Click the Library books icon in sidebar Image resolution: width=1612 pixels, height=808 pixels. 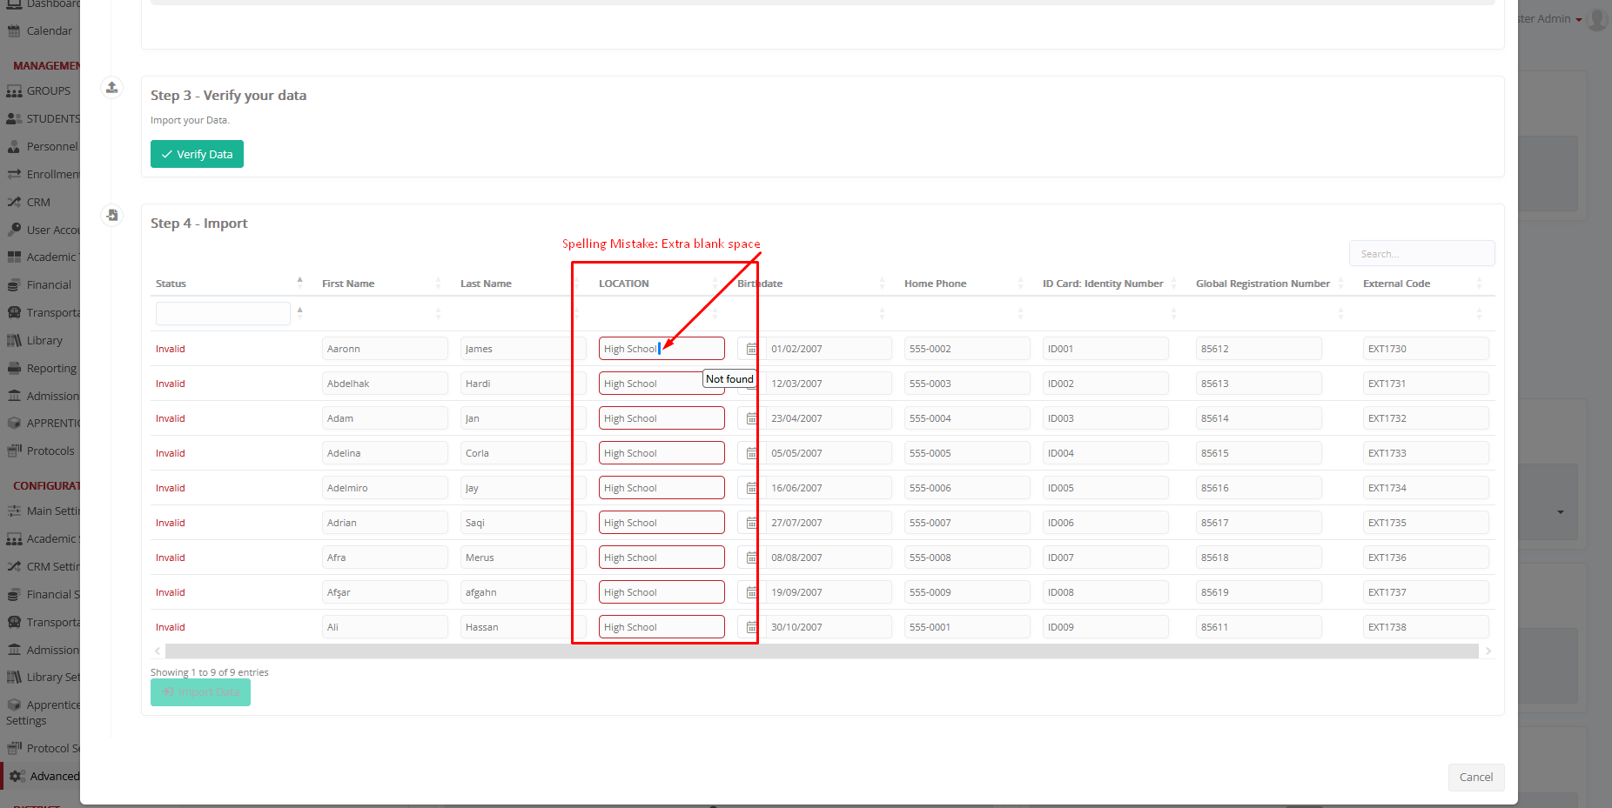14,341
